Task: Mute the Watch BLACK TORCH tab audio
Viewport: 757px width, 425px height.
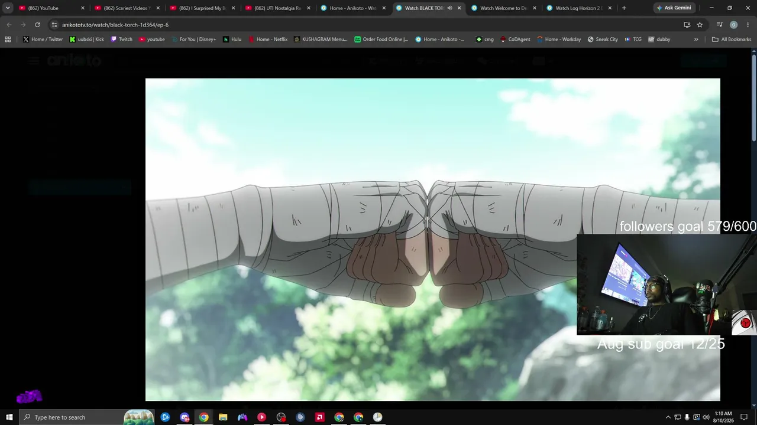Action: [x=449, y=8]
